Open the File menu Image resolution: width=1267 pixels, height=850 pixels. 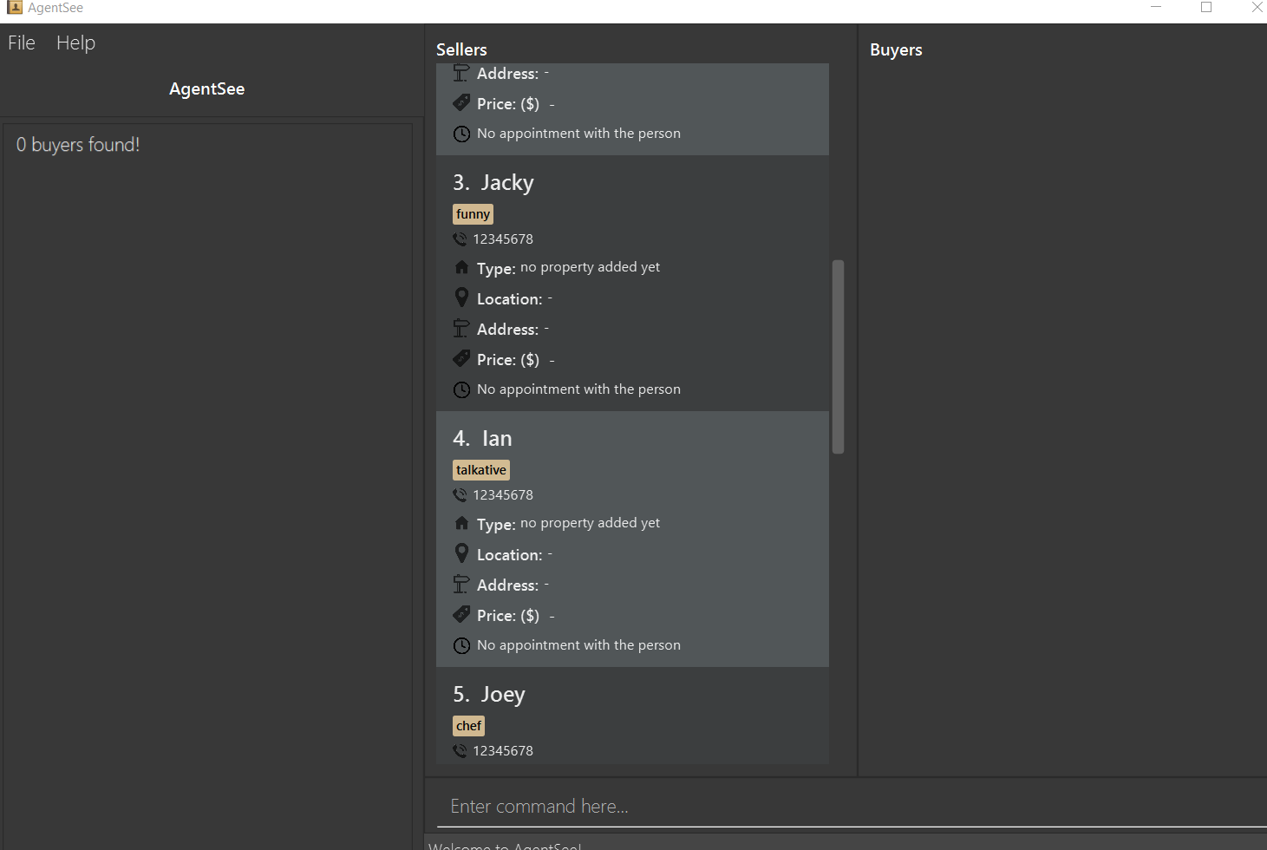pyautogui.click(x=22, y=42)
